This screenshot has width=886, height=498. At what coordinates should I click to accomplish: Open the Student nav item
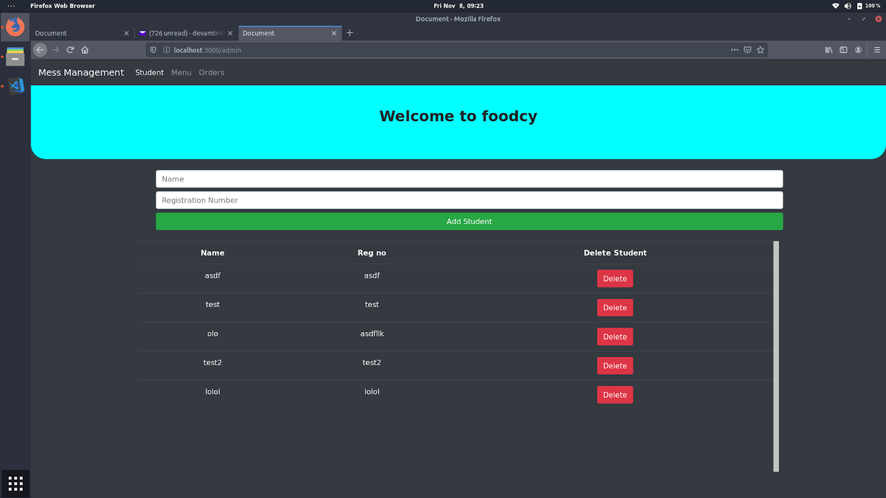(x=150, y=72)
